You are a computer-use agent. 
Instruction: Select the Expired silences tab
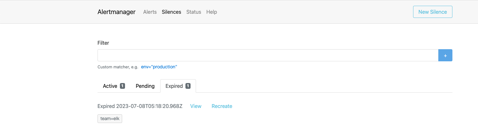[174, 86]
